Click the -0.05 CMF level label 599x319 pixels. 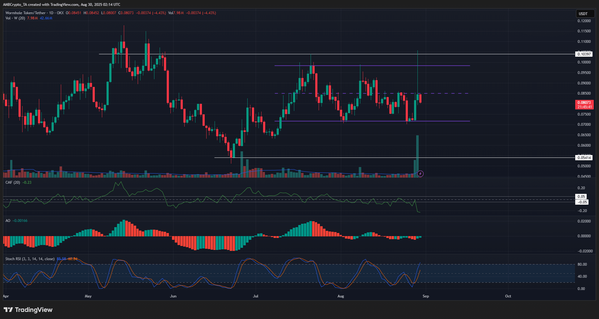click(582, 202)
